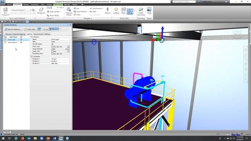251x141 pixels.
Task: Open the Create Light dropdown
Action: 31,29
